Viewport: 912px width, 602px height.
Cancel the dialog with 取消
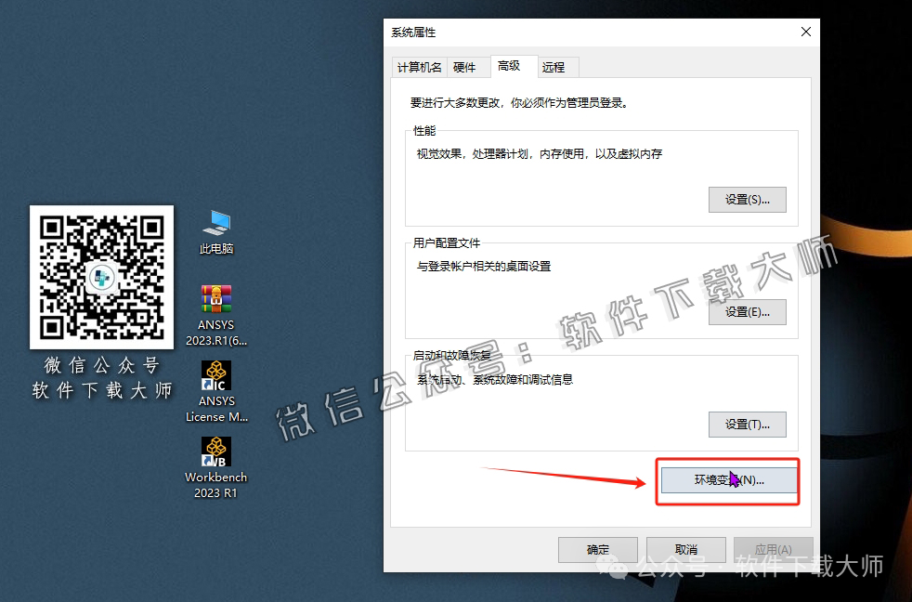[x=685, y=549]
